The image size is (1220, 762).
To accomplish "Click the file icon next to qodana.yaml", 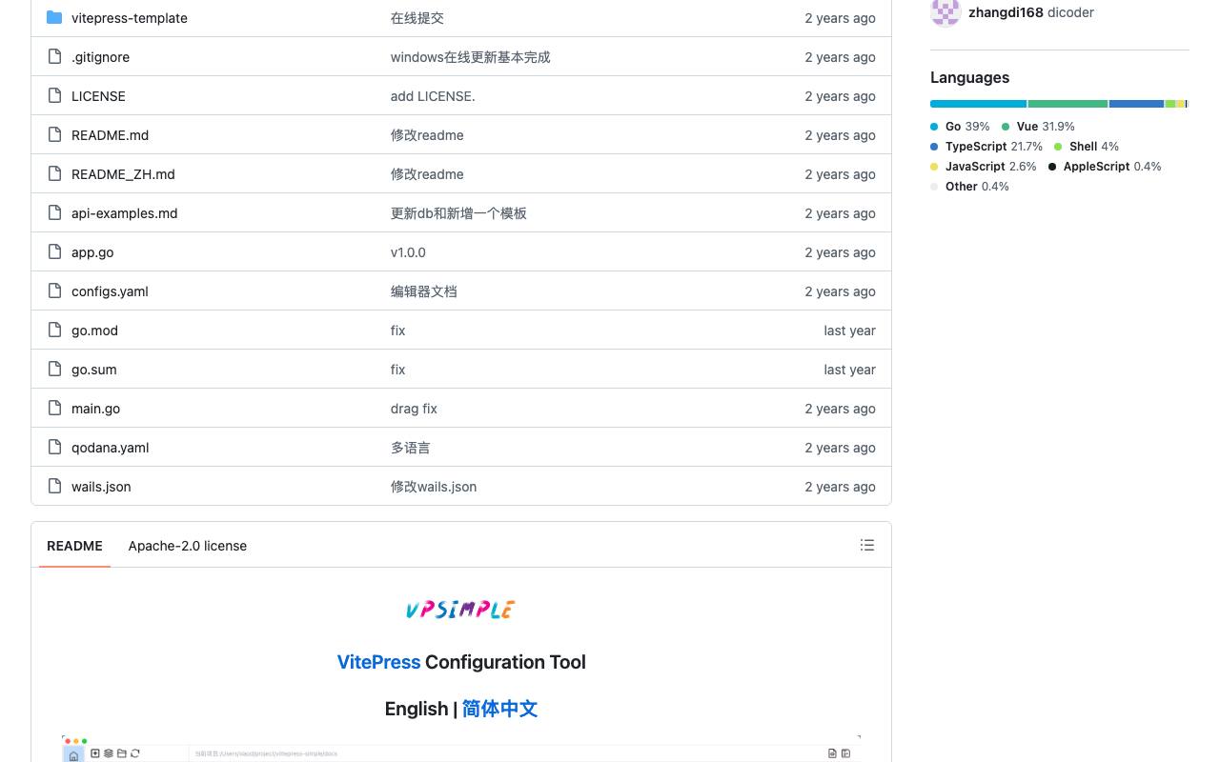I will tap(54, 447).
